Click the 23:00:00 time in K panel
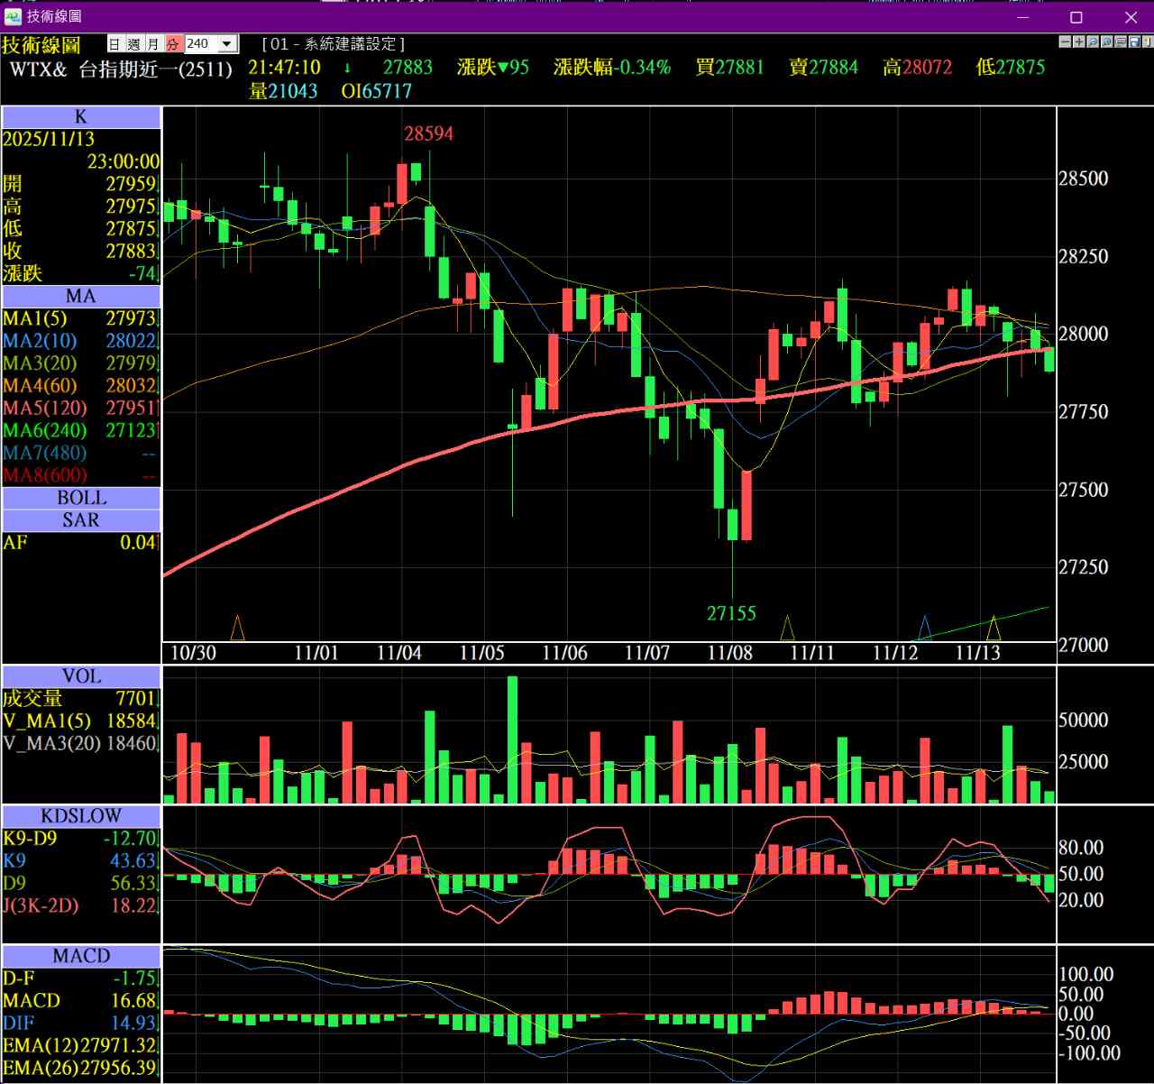This screenshot has width=1154, height=1084. (123, 161)
